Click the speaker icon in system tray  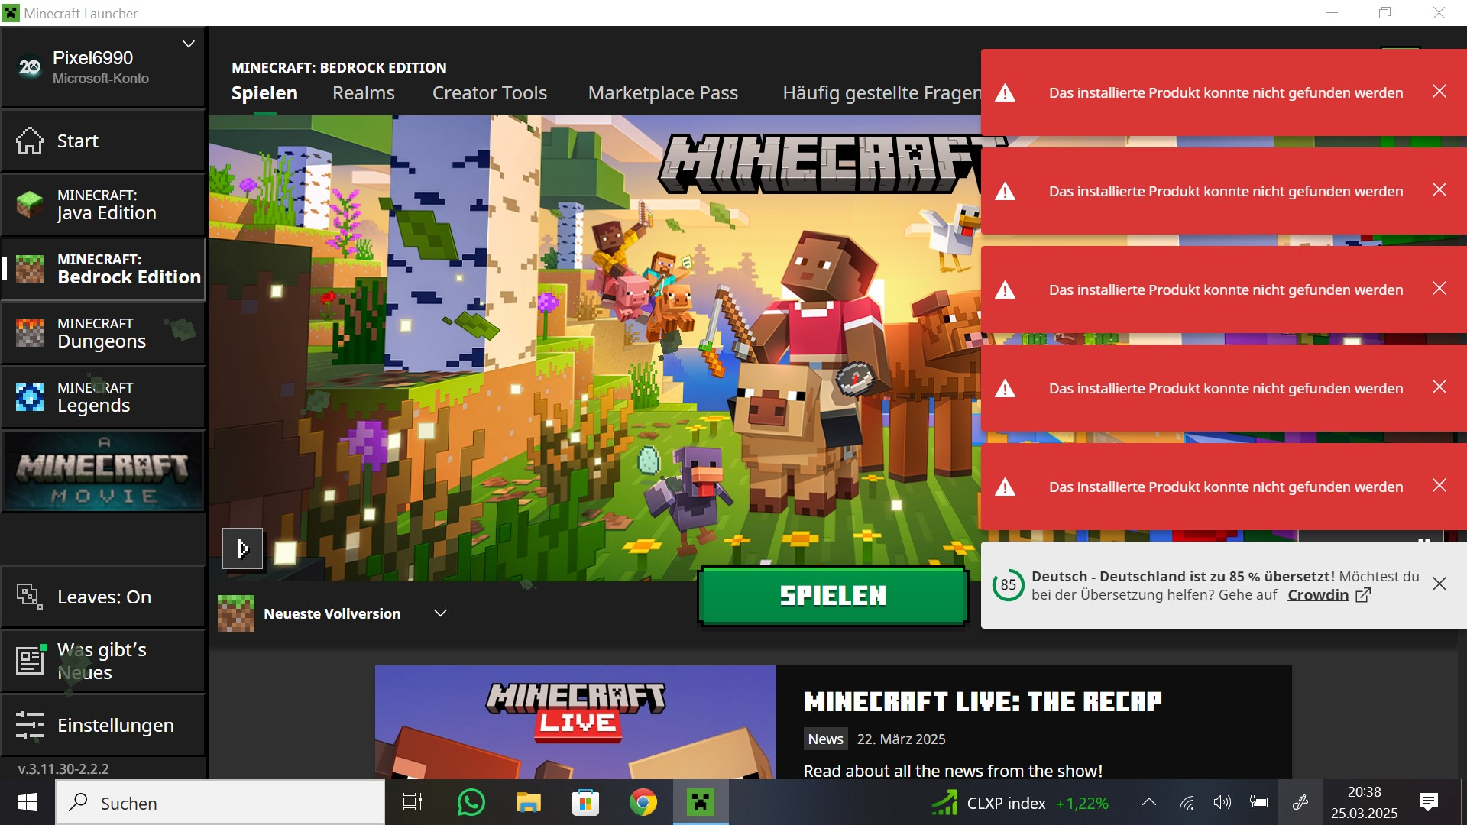pyautogui.click(x=1222, y=802)
